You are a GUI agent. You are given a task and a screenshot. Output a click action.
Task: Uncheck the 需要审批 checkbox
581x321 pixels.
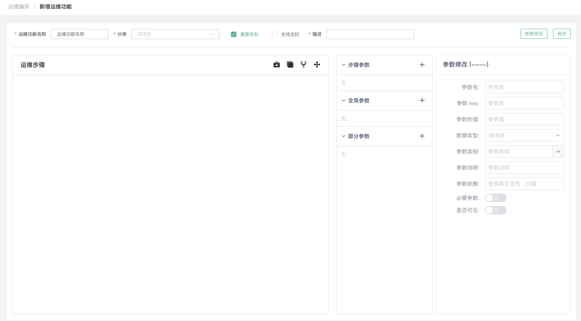[x=234, y=34]
